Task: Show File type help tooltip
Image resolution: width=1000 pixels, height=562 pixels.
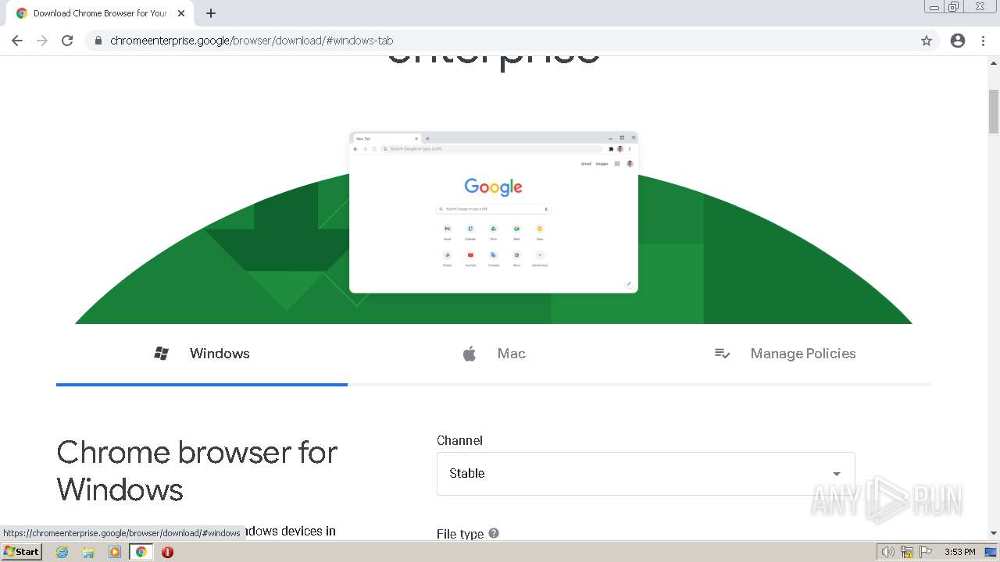Action: [x=494, y=533]
